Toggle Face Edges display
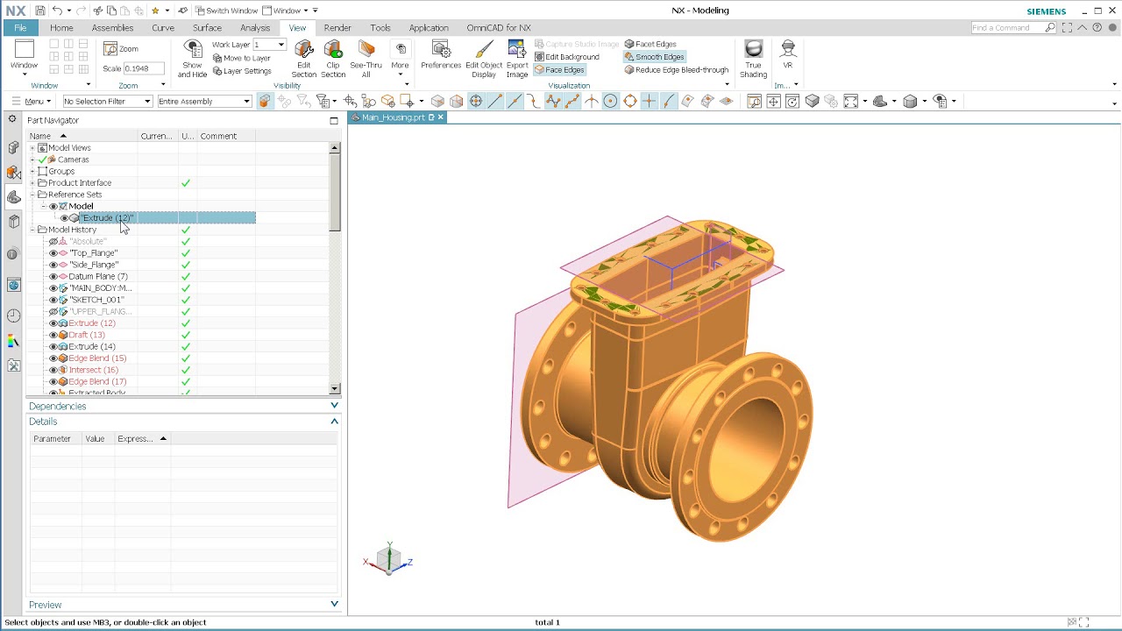1122x631 pixels. pos(559,70)
